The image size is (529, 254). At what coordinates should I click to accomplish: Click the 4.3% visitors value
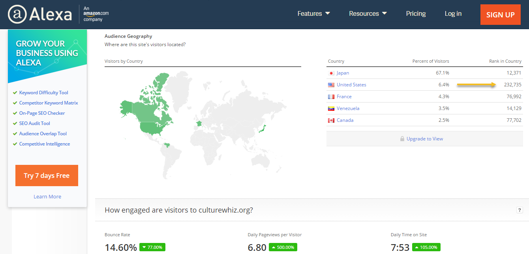point(444,97)
